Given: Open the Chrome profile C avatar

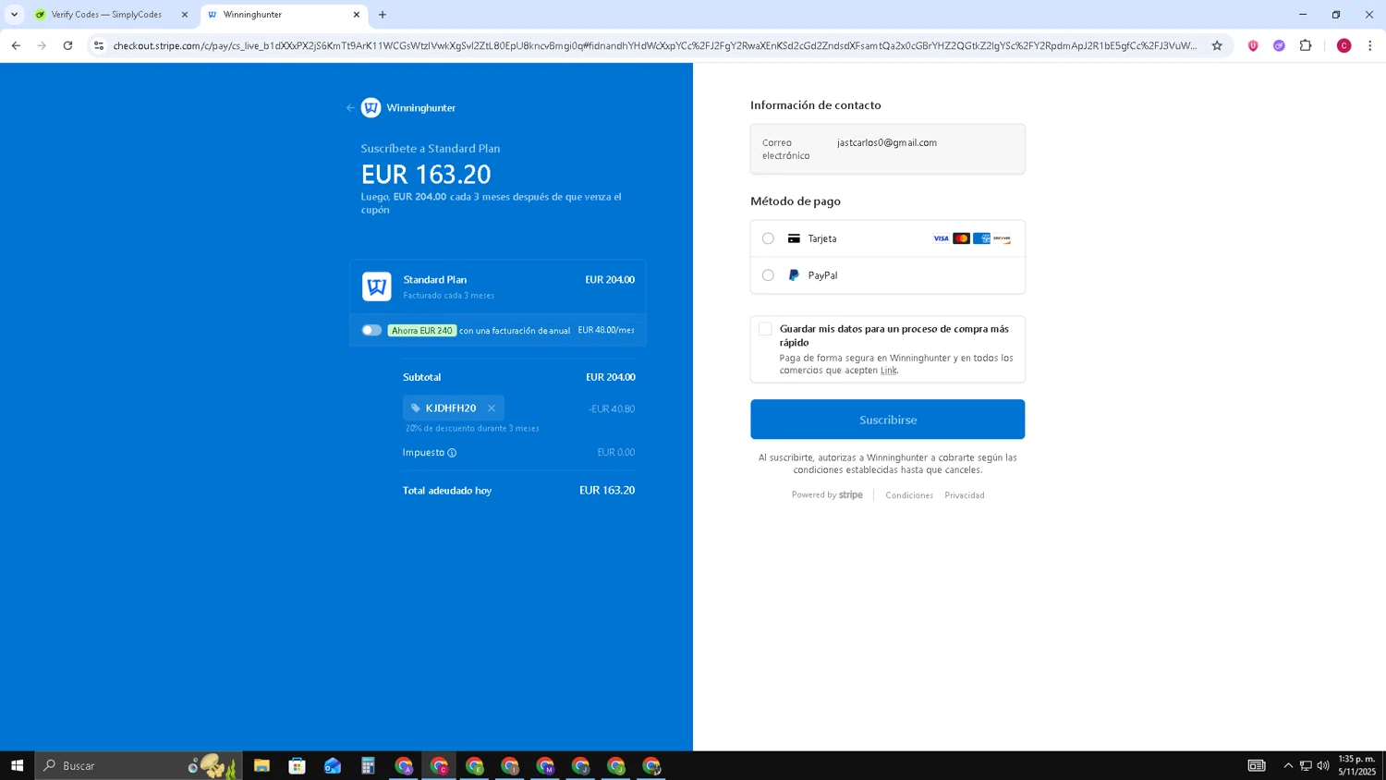Looking at the screenshot, I should 1343,45.
